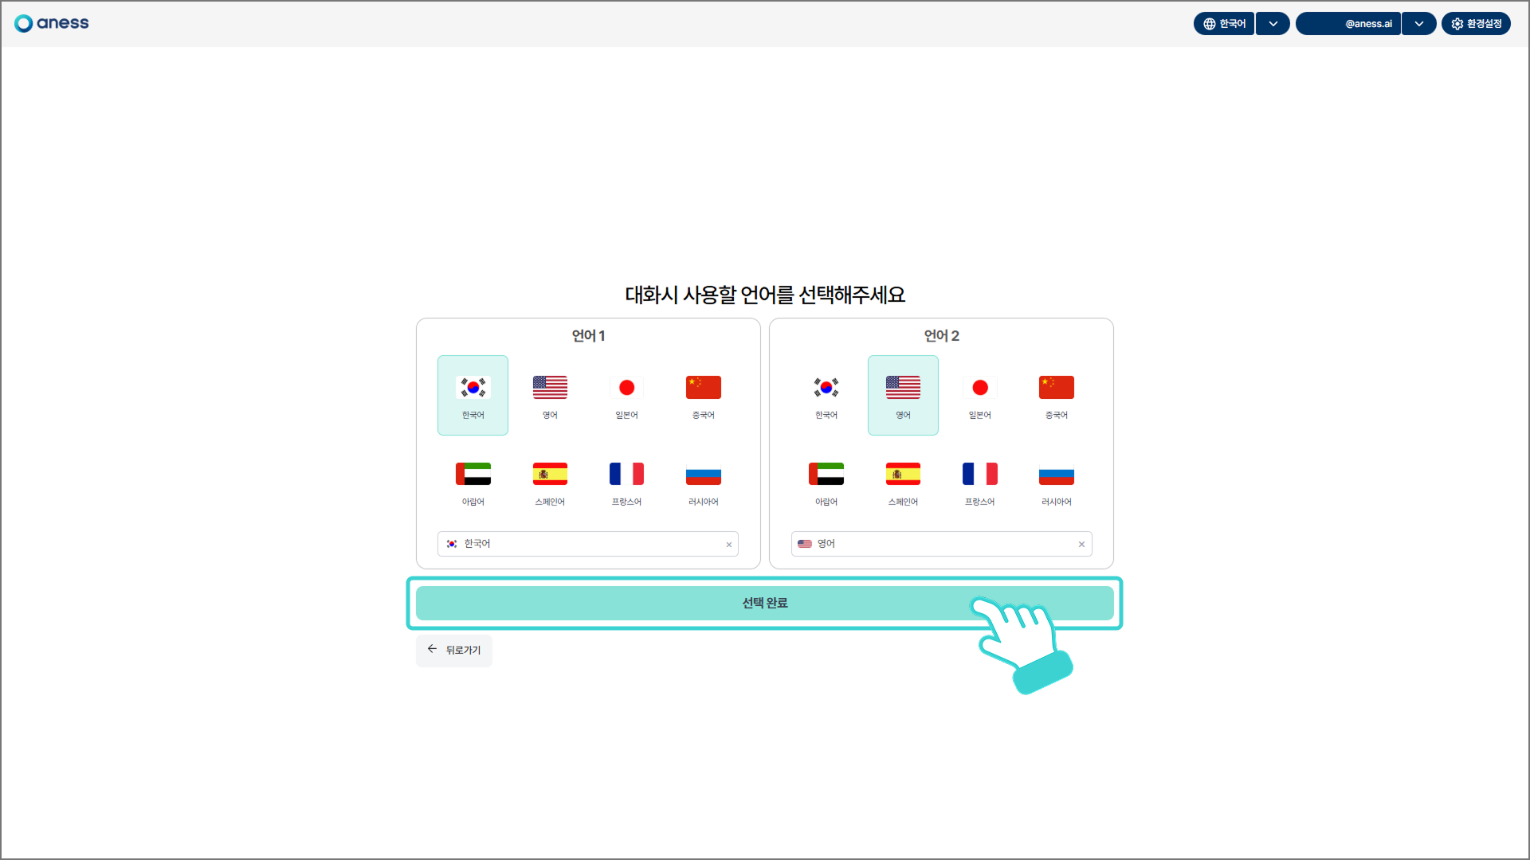Click the aness logo
This screenshot has height=860, width=1530.
click(52, 23)
